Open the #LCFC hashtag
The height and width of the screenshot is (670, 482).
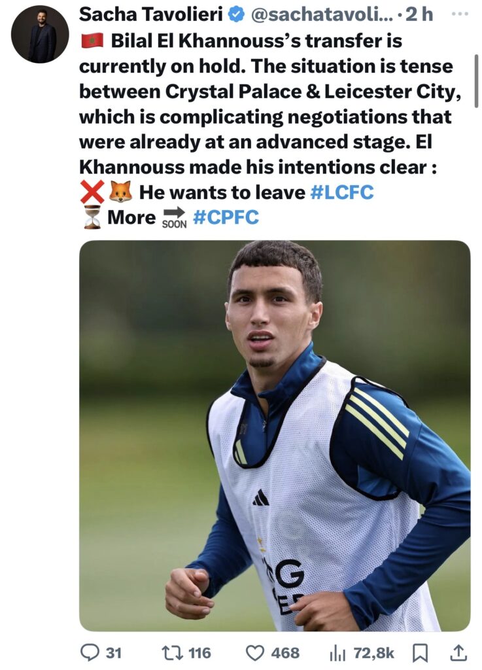click(342, 192)
